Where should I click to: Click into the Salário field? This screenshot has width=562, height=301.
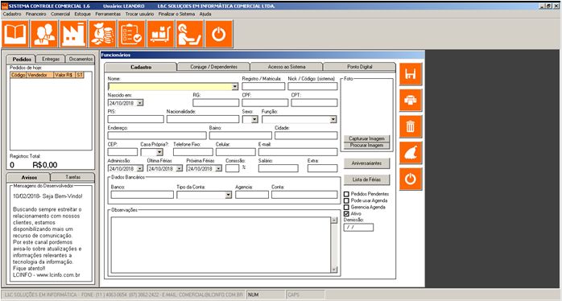tap(278, 168)
